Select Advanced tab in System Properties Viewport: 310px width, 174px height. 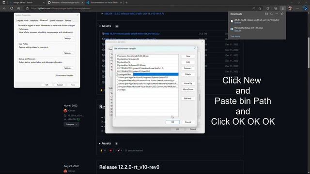pyautogui.click(x=44, y=20)
